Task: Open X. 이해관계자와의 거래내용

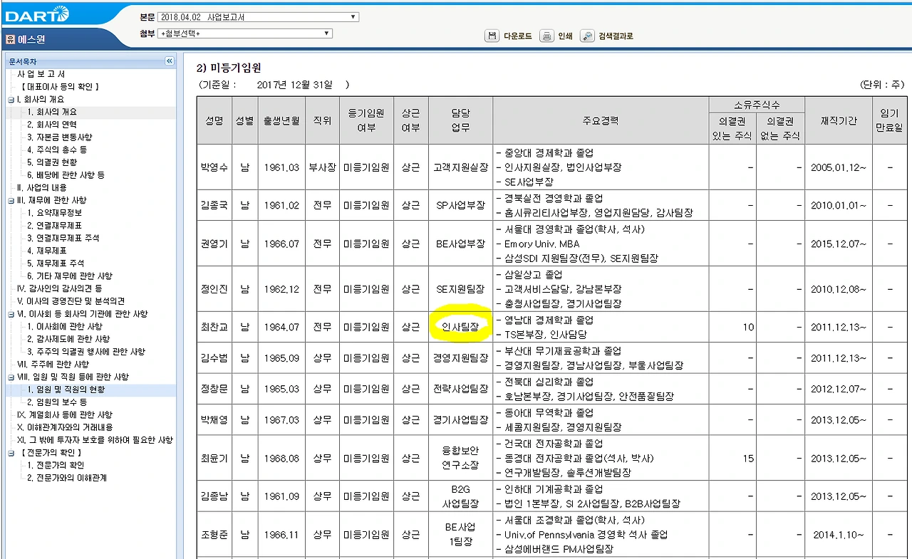Action: [65, 427]
